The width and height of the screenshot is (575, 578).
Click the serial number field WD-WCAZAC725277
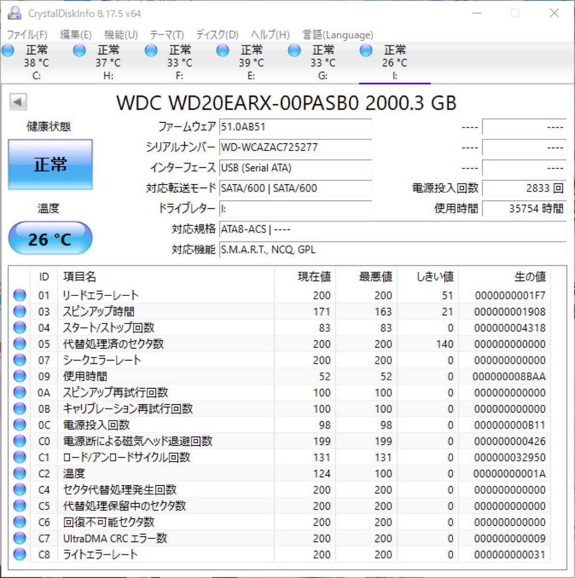(x=295, y=147)
